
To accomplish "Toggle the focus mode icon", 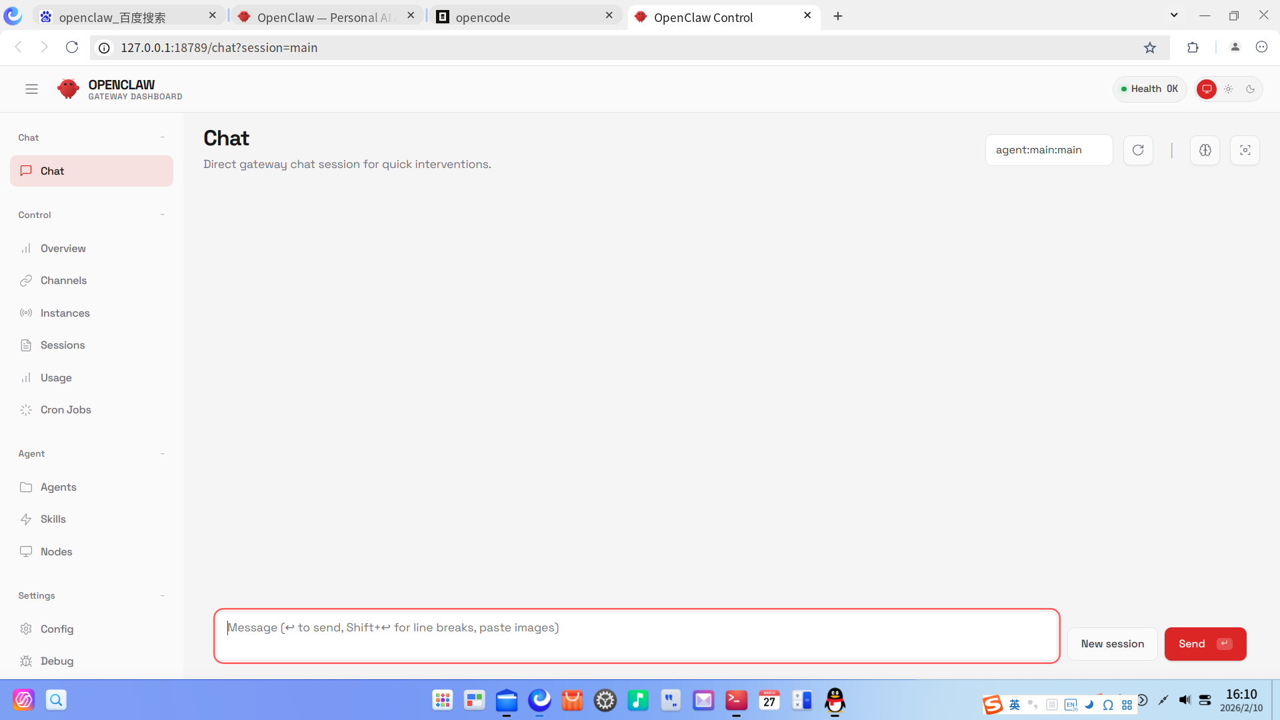I will 1245,150.
